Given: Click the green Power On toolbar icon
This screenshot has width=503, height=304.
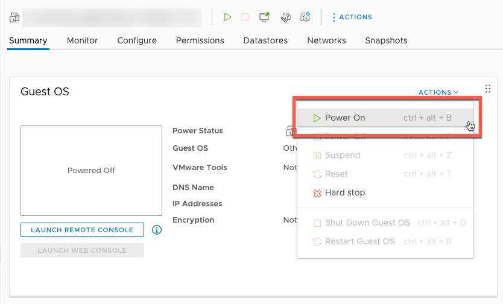Looking at the screenshot, I should click(227, 17).
